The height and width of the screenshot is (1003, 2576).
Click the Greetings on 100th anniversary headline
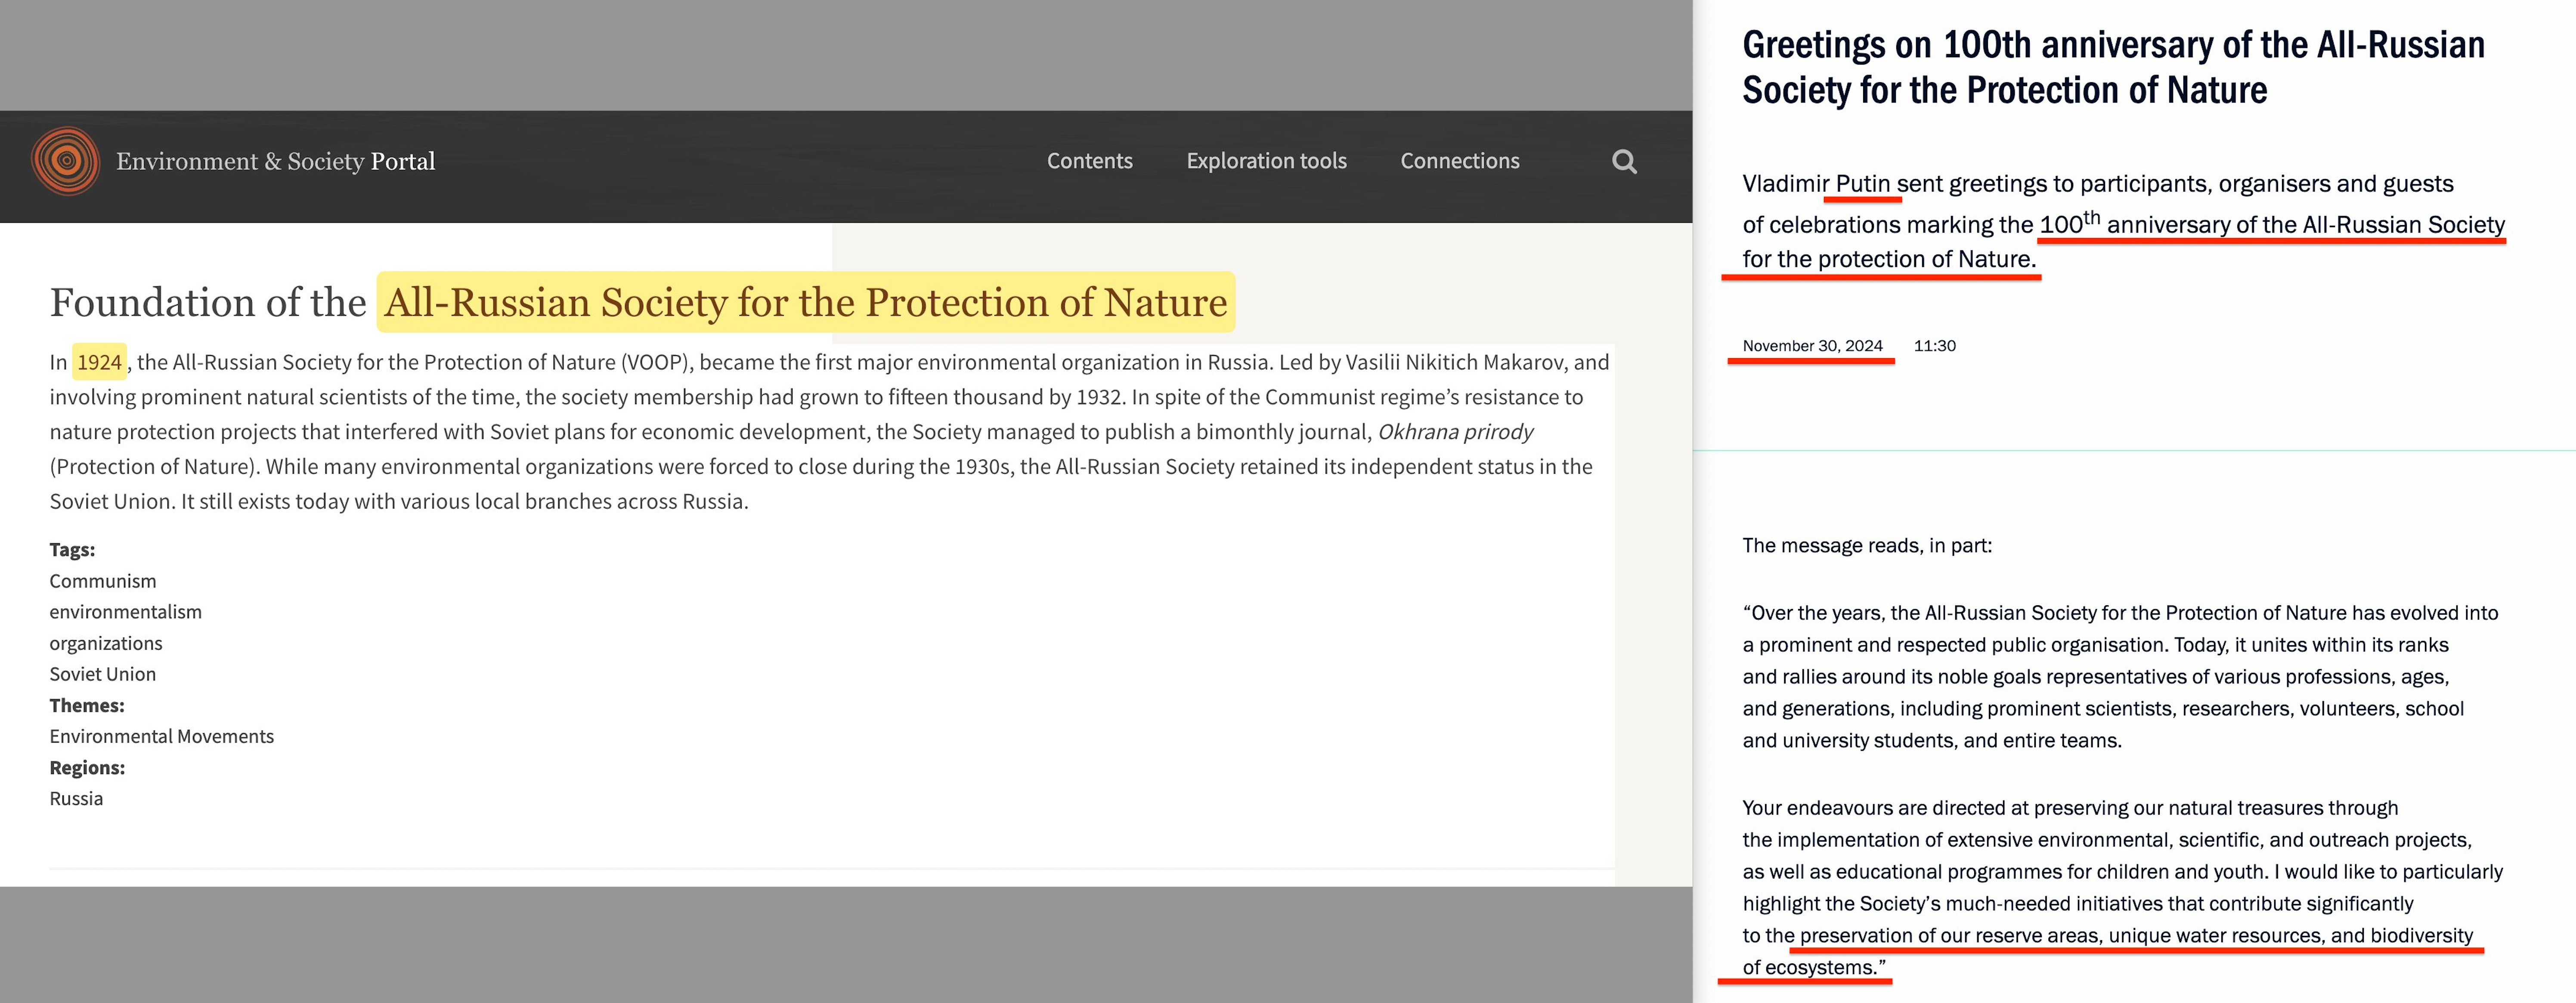point(2112,67)
